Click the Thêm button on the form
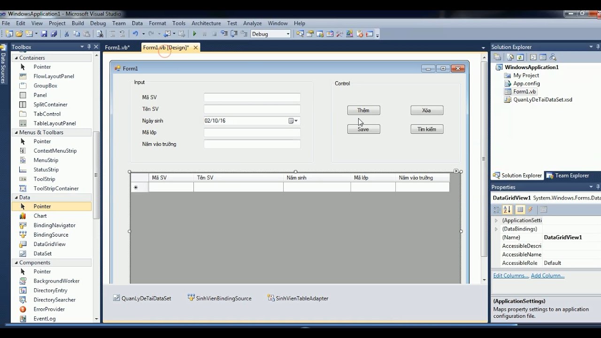 tap(363, 110)
